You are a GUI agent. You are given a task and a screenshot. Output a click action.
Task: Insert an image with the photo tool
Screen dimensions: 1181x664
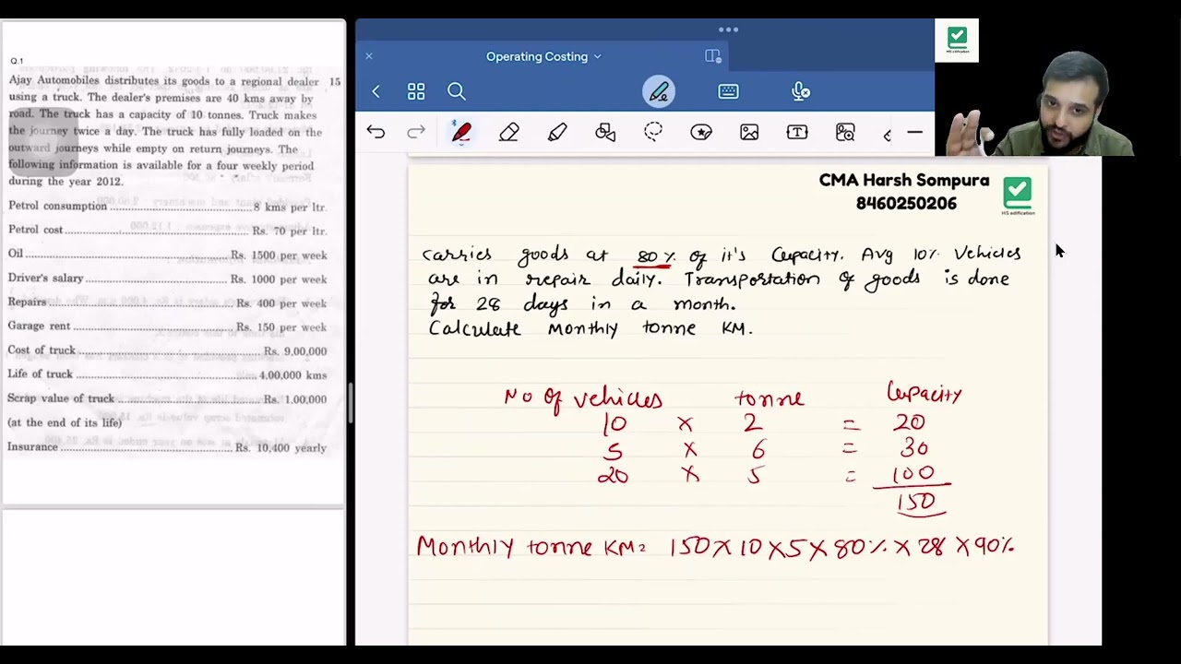coord(749,133)
